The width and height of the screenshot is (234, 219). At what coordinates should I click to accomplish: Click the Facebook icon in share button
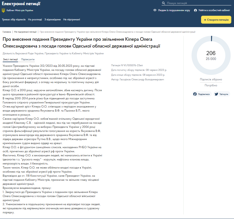195,94
